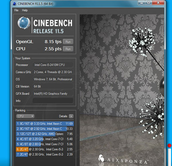Select ranking entry 3. 12C/12T AMD Opteron

(45, 134)
